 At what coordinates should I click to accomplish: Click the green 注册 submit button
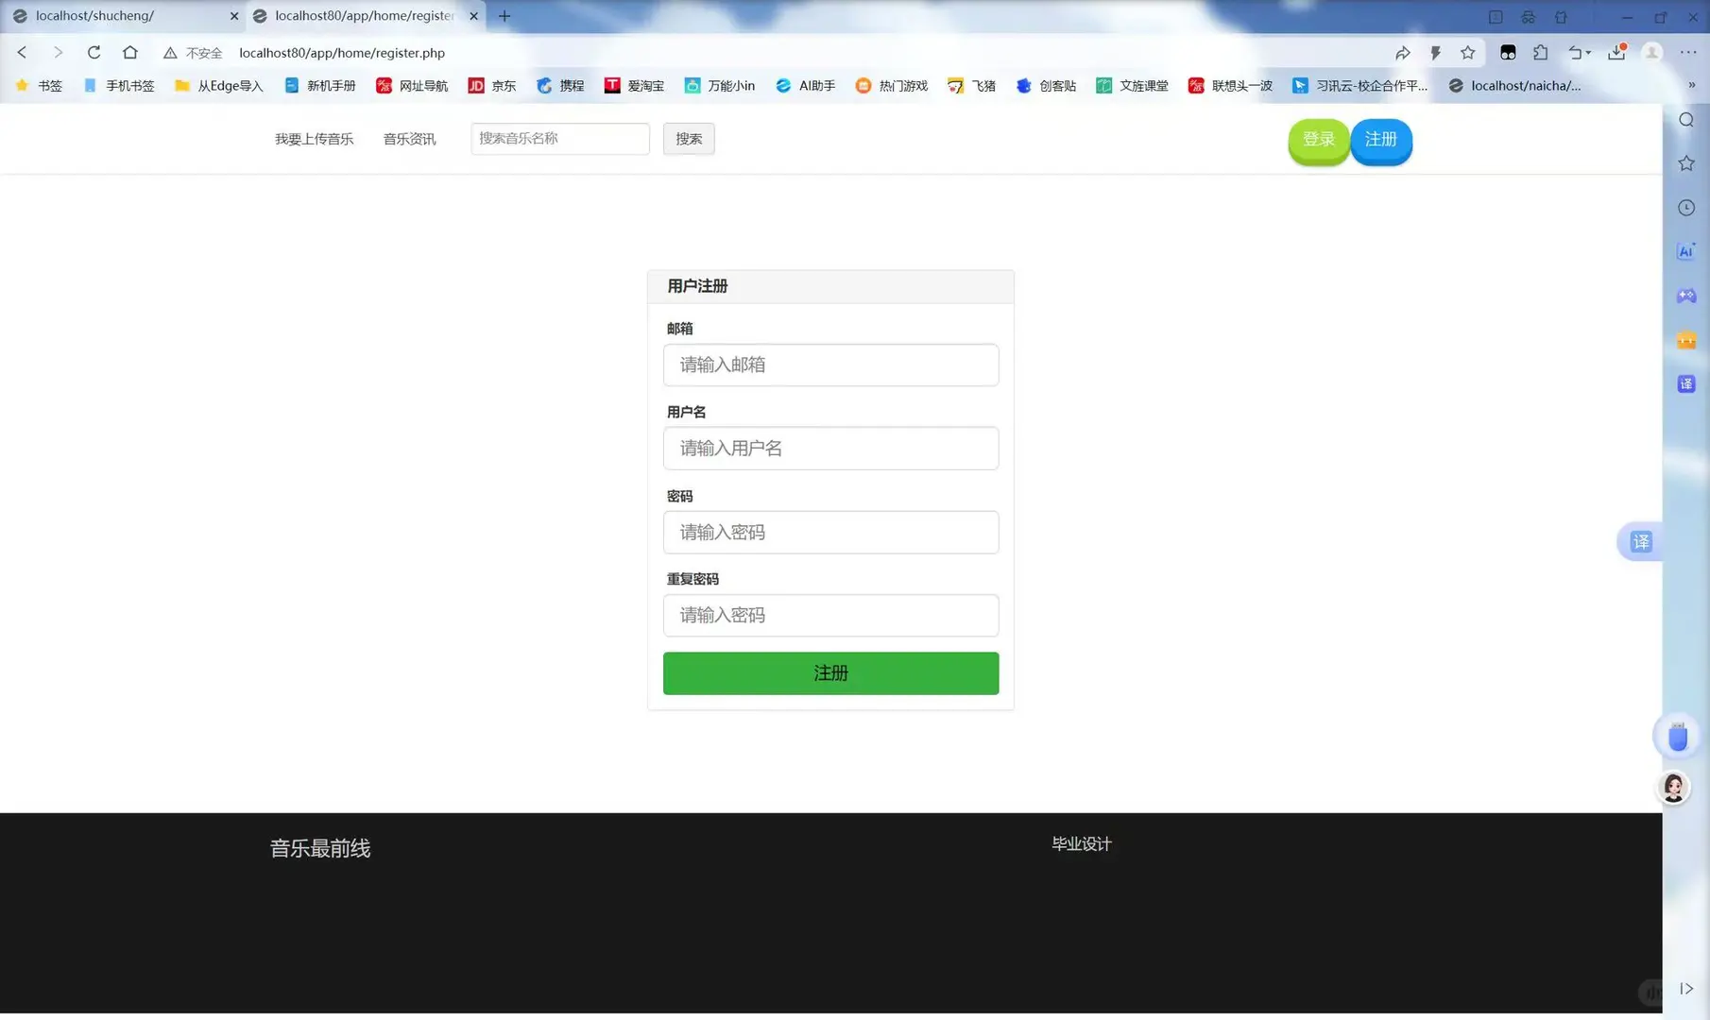click(x=830, y=672)
